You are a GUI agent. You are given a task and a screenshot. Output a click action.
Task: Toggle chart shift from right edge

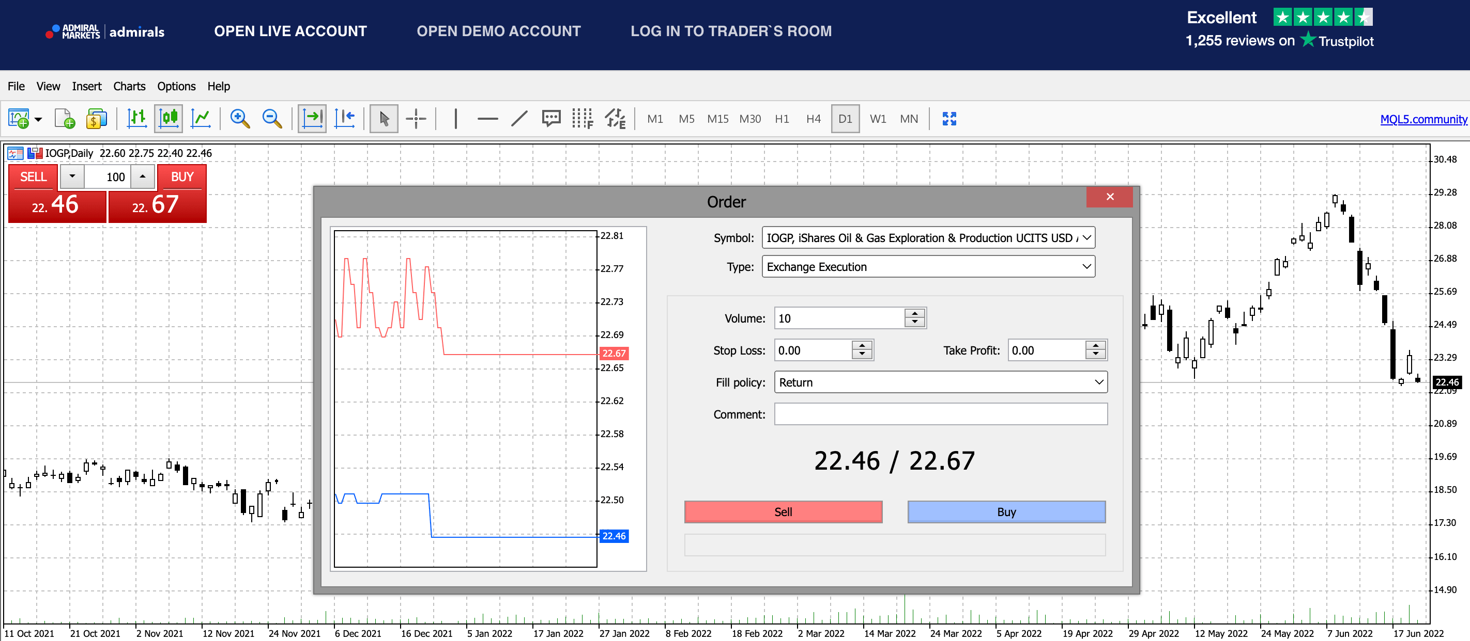tap(345, 119)
